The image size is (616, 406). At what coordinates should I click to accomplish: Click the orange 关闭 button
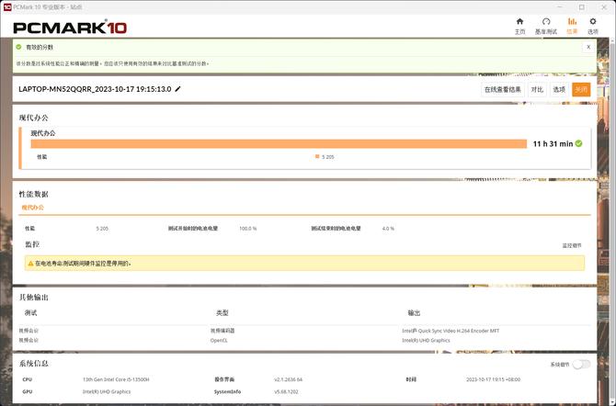[x=581, y=89]
